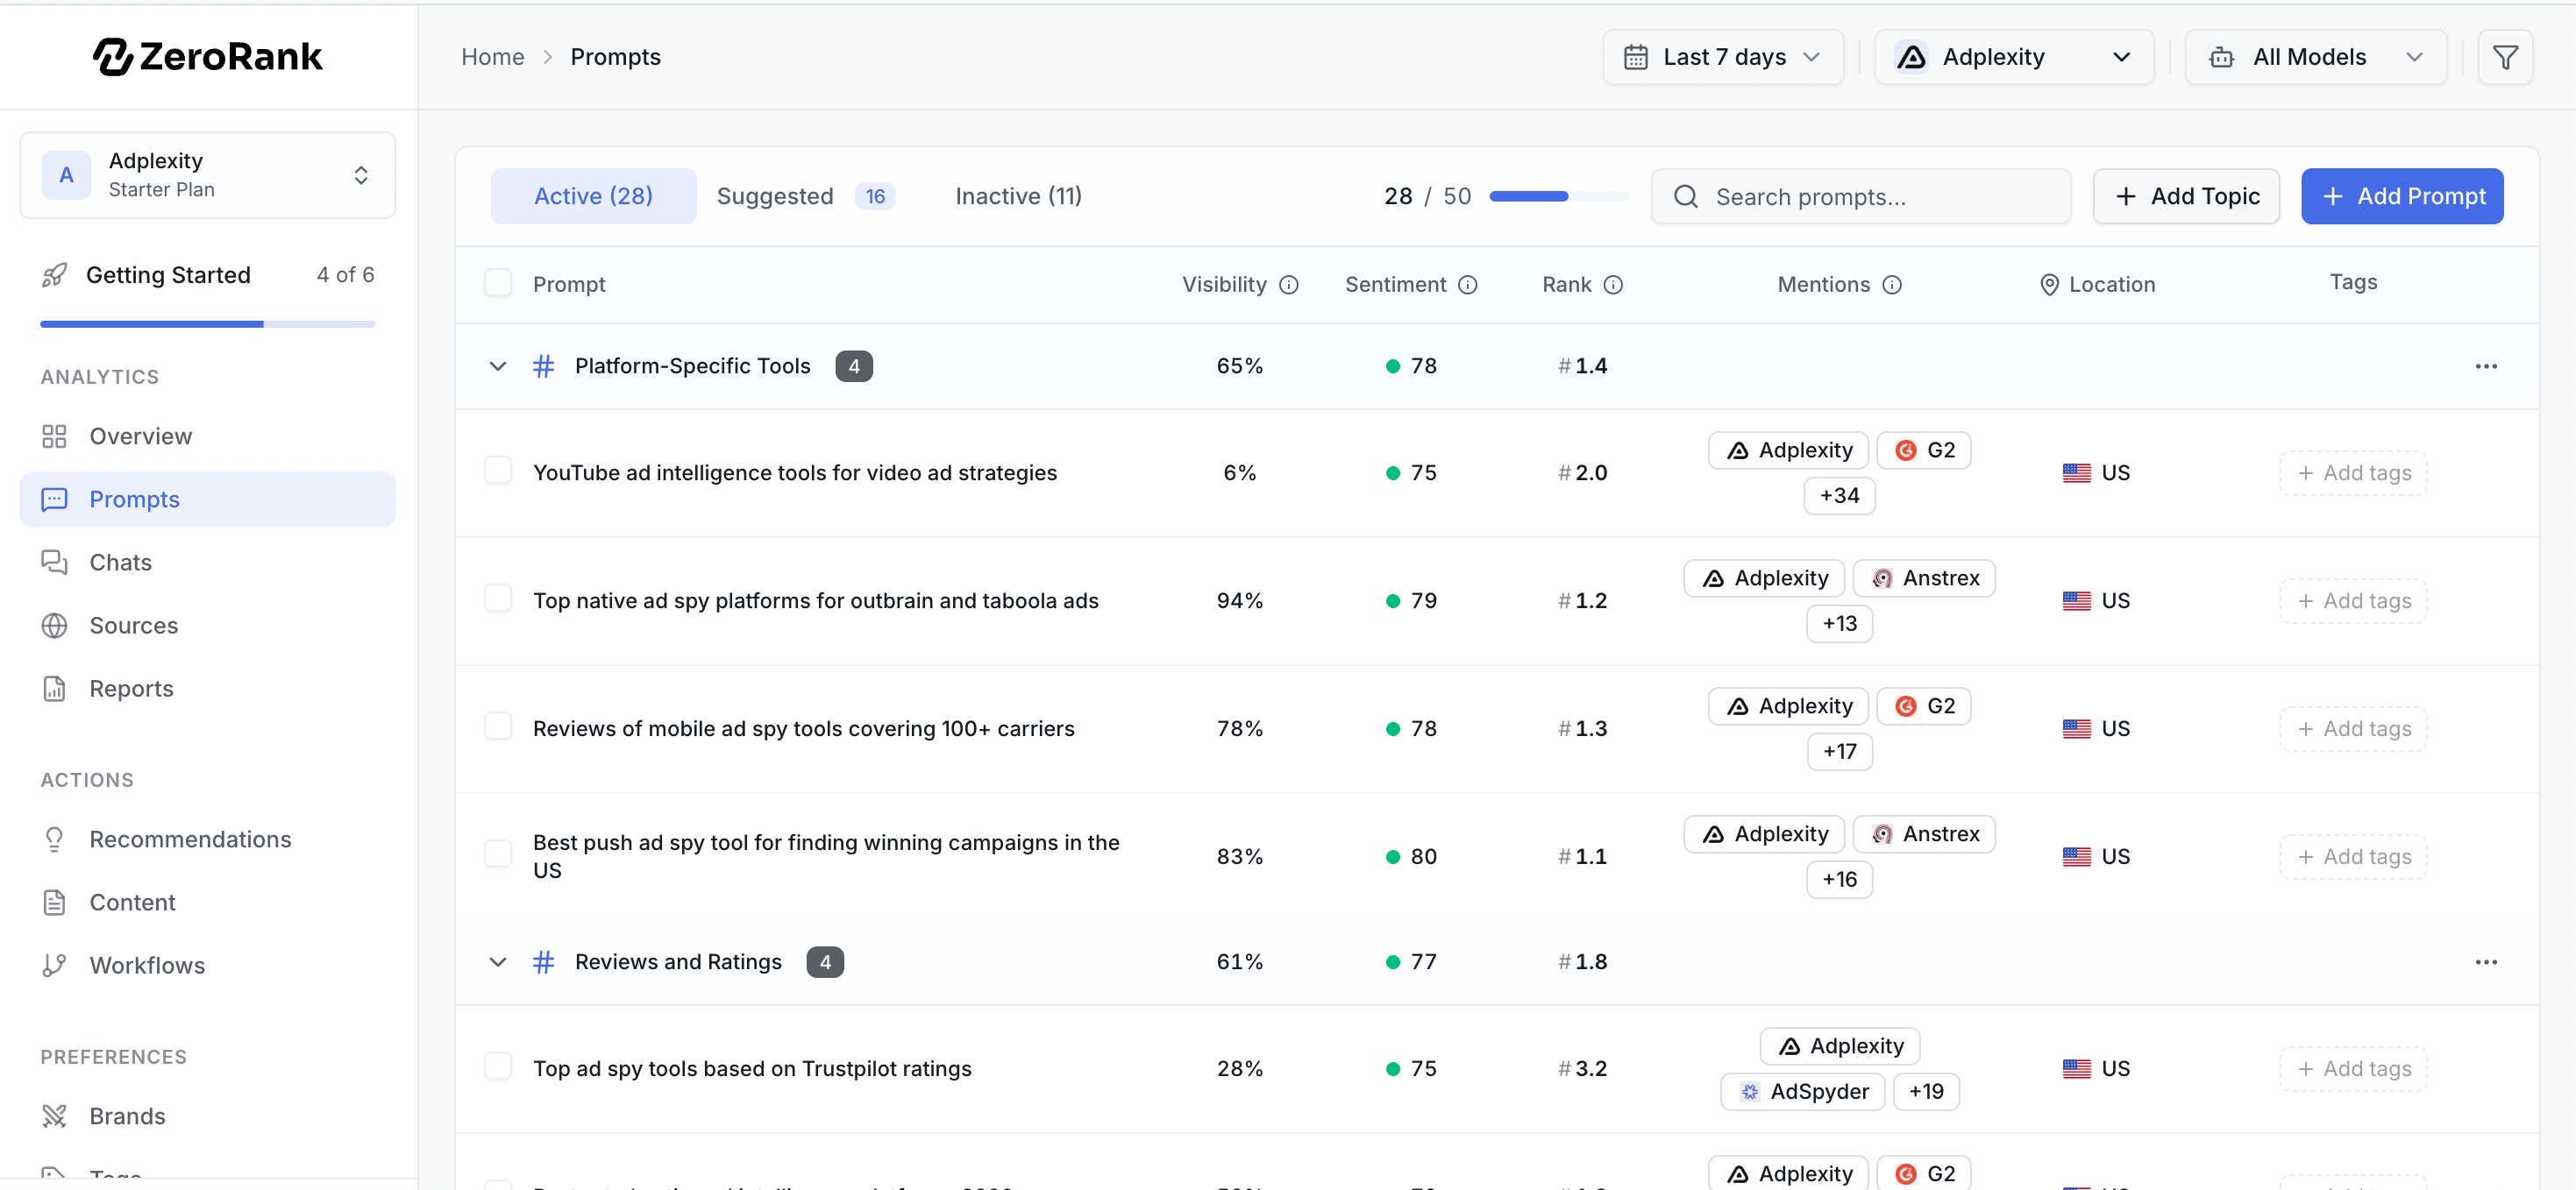Click the hash icon beside Reviews and Ratings

click(x=543, y=962)
